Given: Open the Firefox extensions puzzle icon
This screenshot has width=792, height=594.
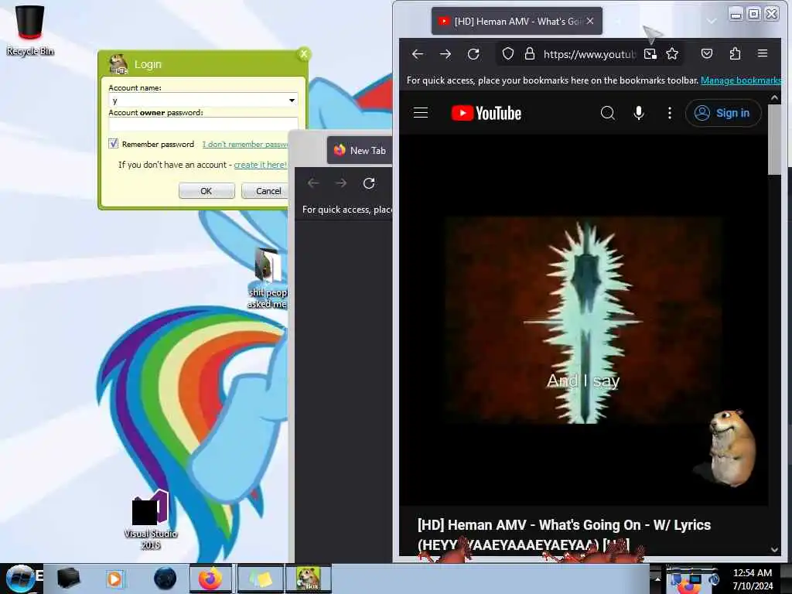Looking at the screenshot, I should point(735,53).
